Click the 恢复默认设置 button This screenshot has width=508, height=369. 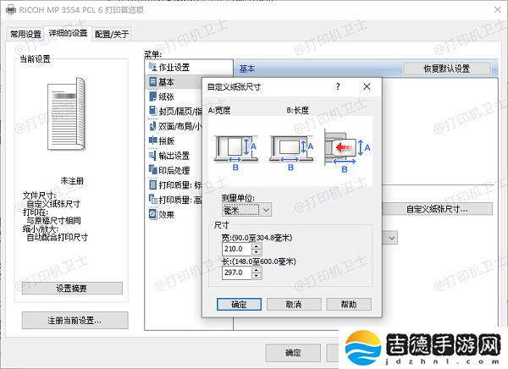pyautogui.click(x=447, y=69)
